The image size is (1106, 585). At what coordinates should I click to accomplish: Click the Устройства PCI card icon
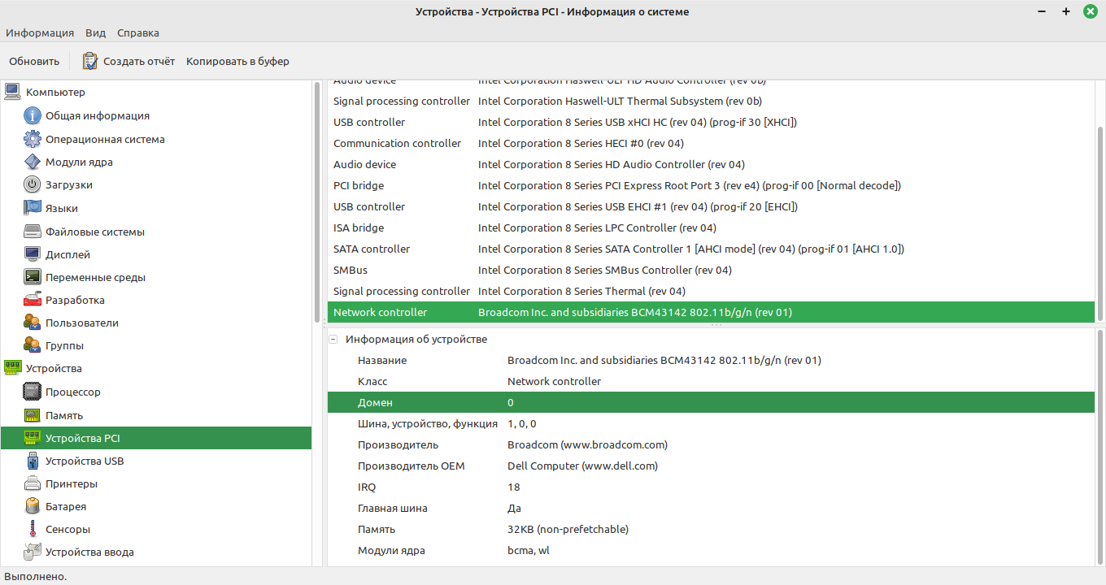pyautogui.click(x=33, y=438)
